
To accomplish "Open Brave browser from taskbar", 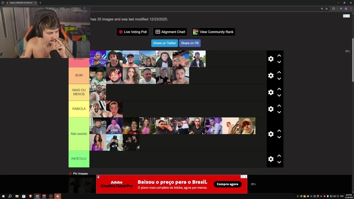I will [30, 196].
